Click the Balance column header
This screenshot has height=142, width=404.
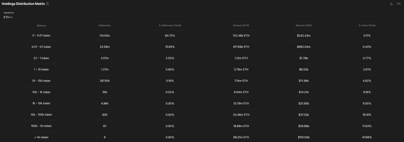[x=41, y=25]
